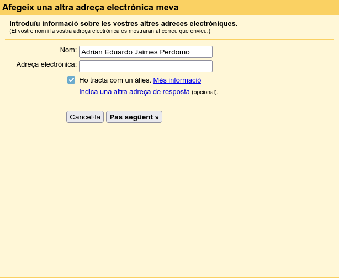Click the 'Adreça electrònica:' field label
The image size is (339, 278).
(46, 64)
